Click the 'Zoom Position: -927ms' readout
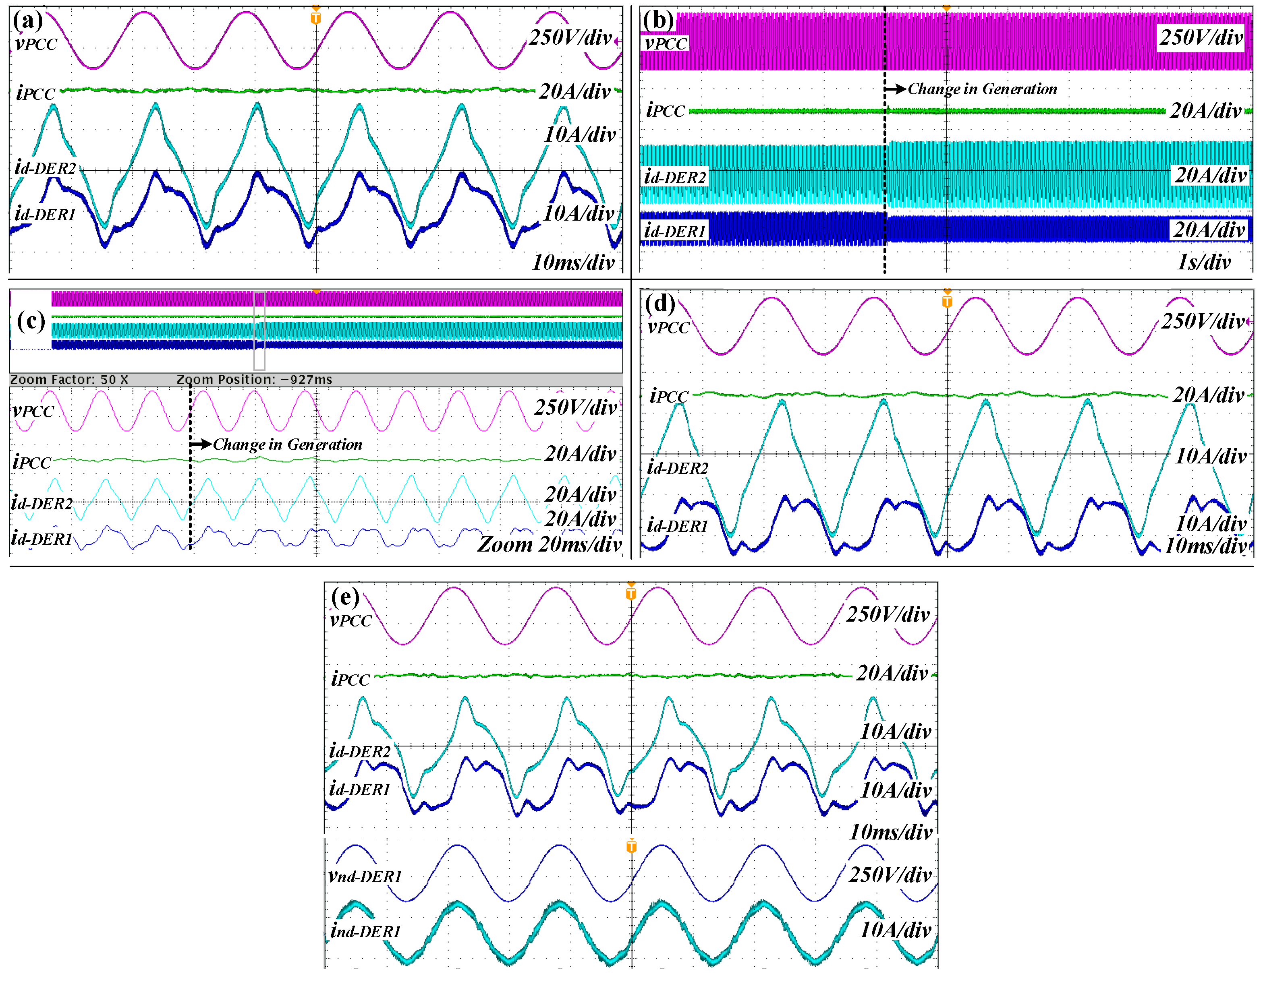This screenshot has height=984, width=1263. (255, 380)
